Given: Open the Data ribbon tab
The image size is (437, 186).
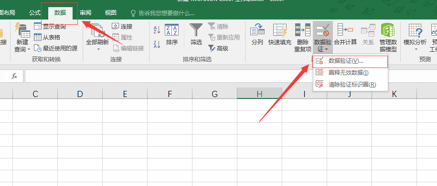Looking at the screenshot, I should point(60,12).
